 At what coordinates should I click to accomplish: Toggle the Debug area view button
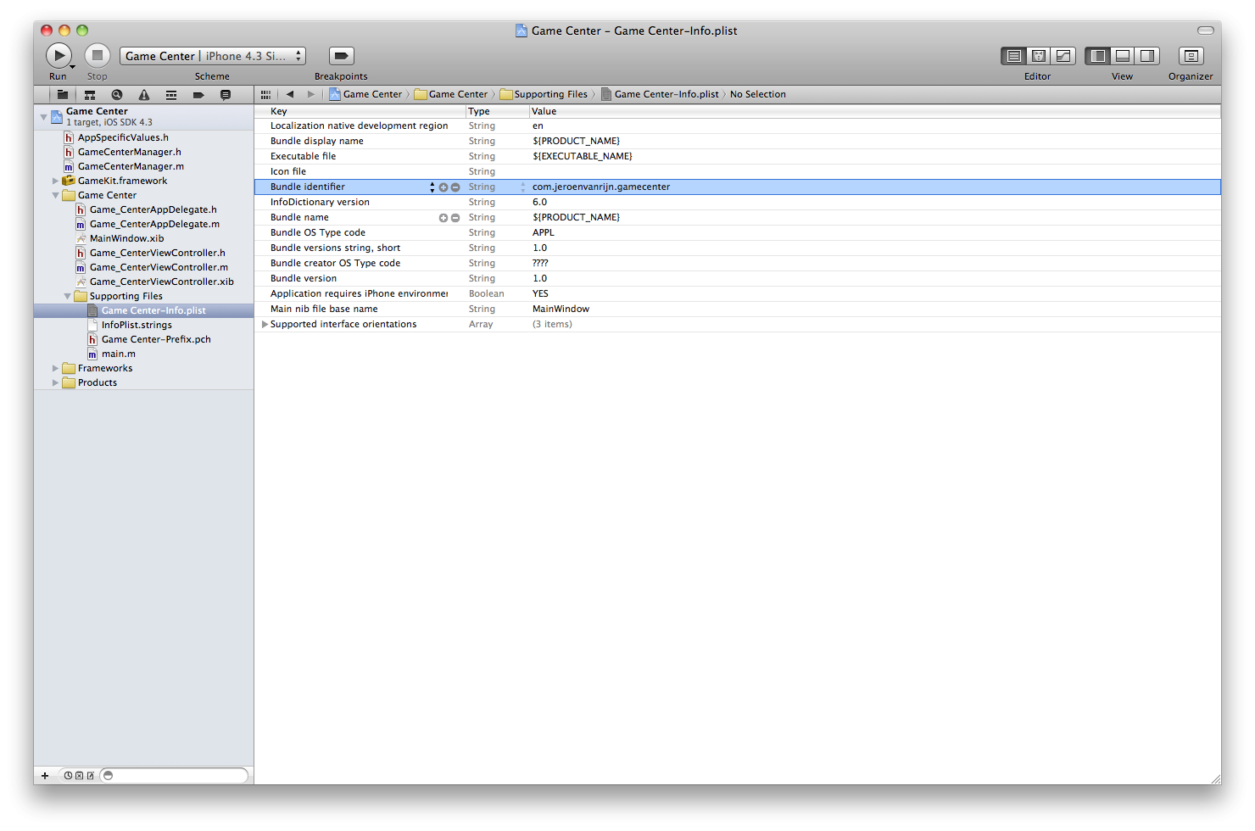(1123, 56)
